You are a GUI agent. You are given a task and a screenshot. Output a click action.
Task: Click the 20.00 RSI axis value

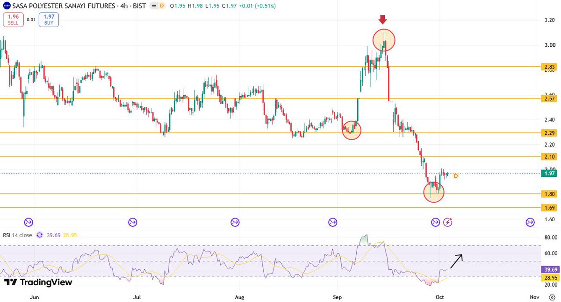[550, 285]
